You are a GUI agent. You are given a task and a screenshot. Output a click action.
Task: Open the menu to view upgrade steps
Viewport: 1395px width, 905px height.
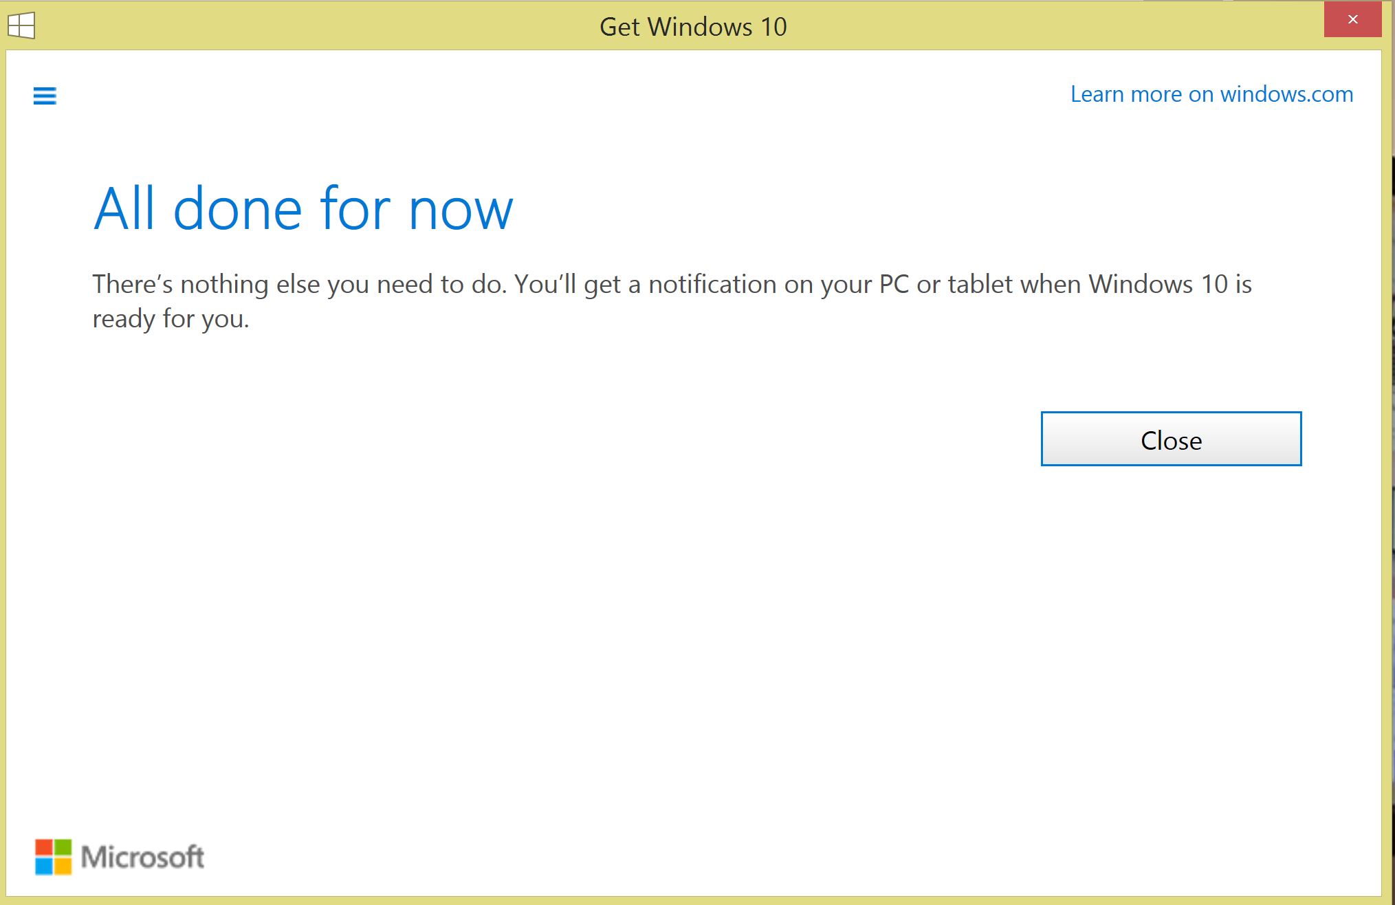[x=43, y=96]
